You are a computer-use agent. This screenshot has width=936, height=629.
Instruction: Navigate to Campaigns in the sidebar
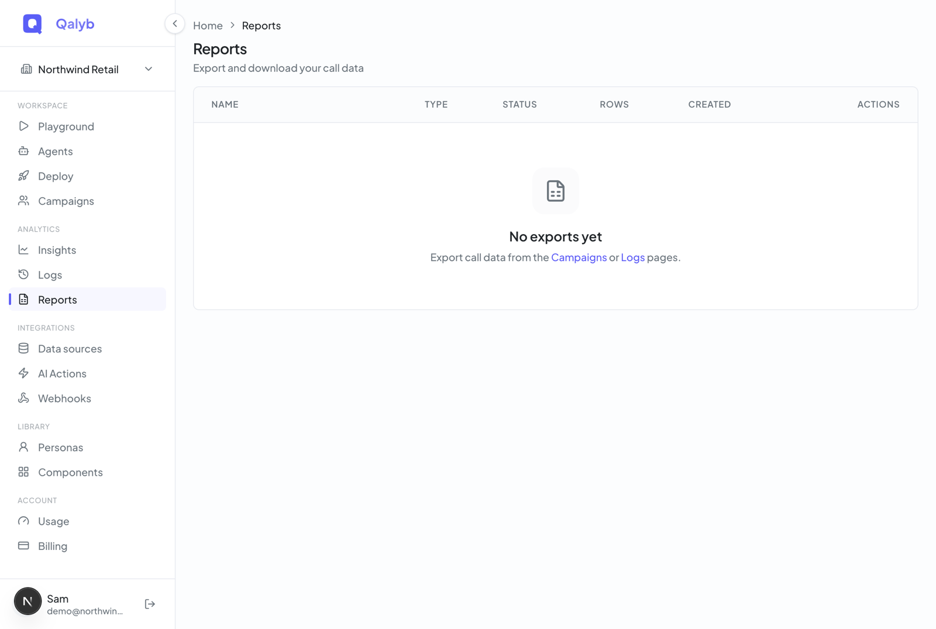point(87,201)
